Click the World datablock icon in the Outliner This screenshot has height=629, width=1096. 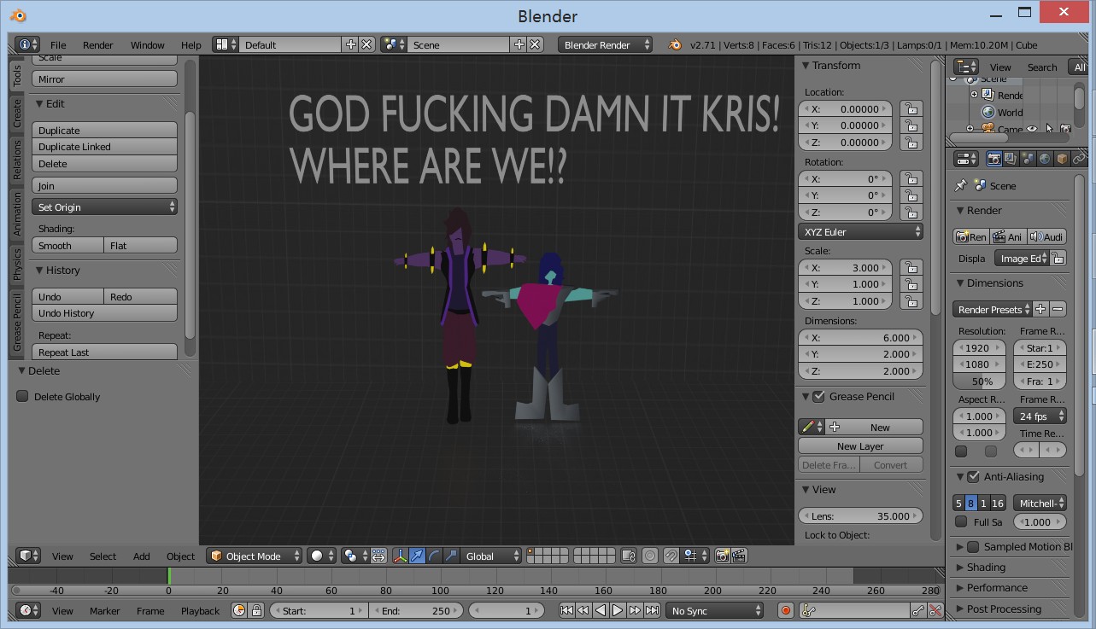tap(988, 112)
